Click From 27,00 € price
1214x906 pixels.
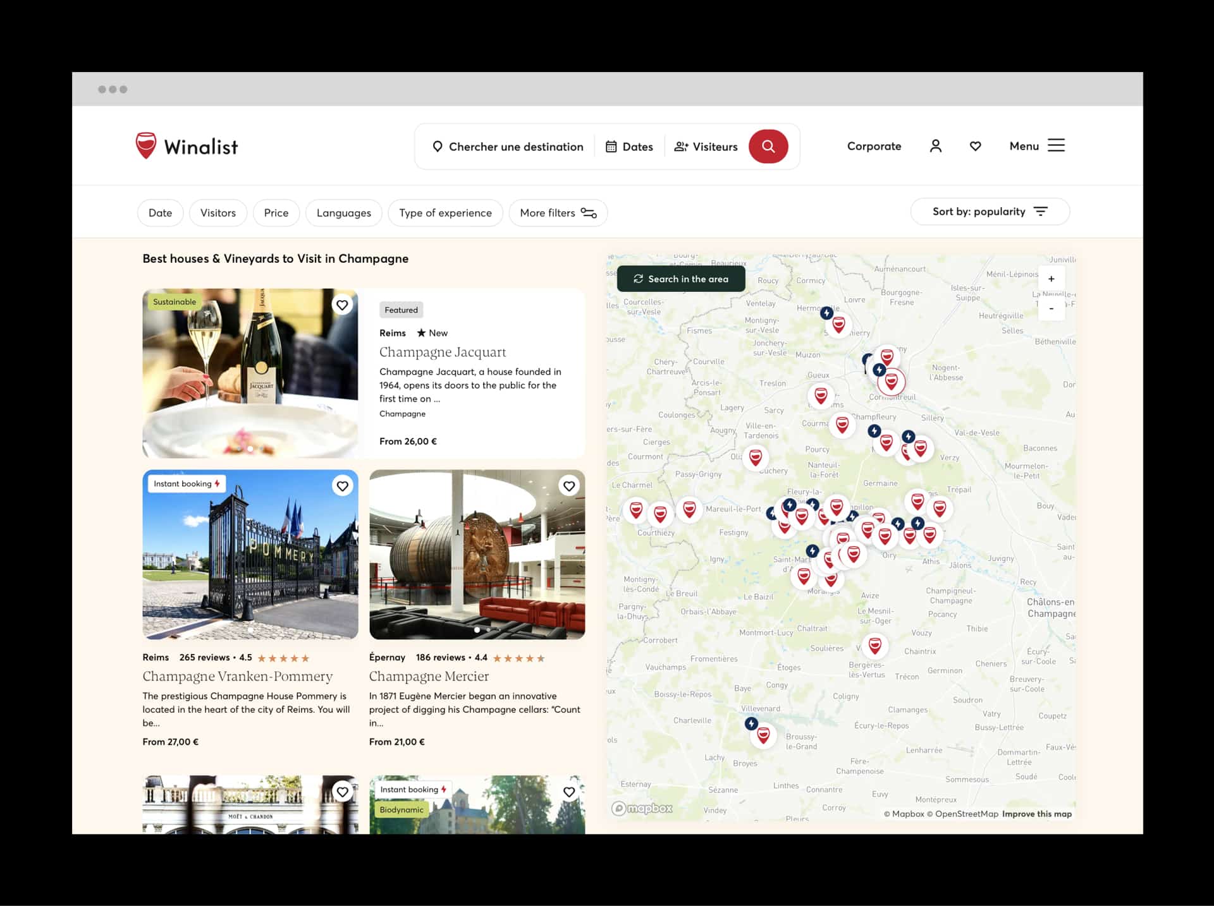point(171,742)
